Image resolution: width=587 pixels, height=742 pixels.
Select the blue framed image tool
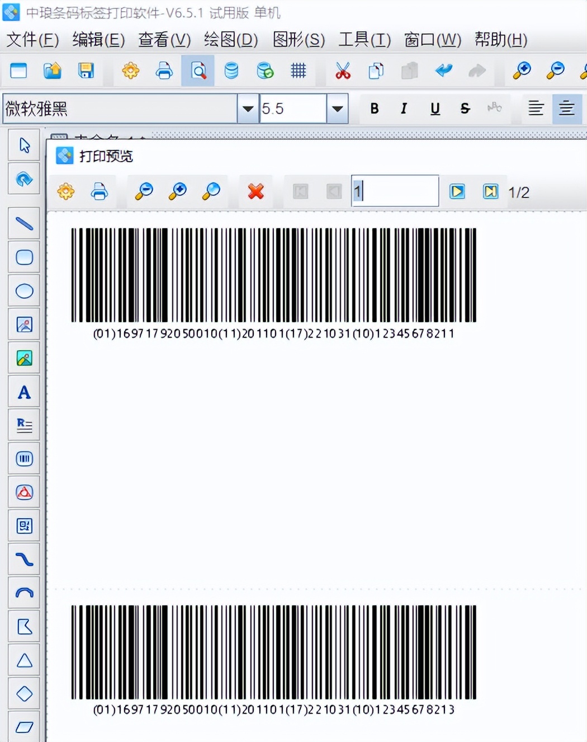(24, 325)
